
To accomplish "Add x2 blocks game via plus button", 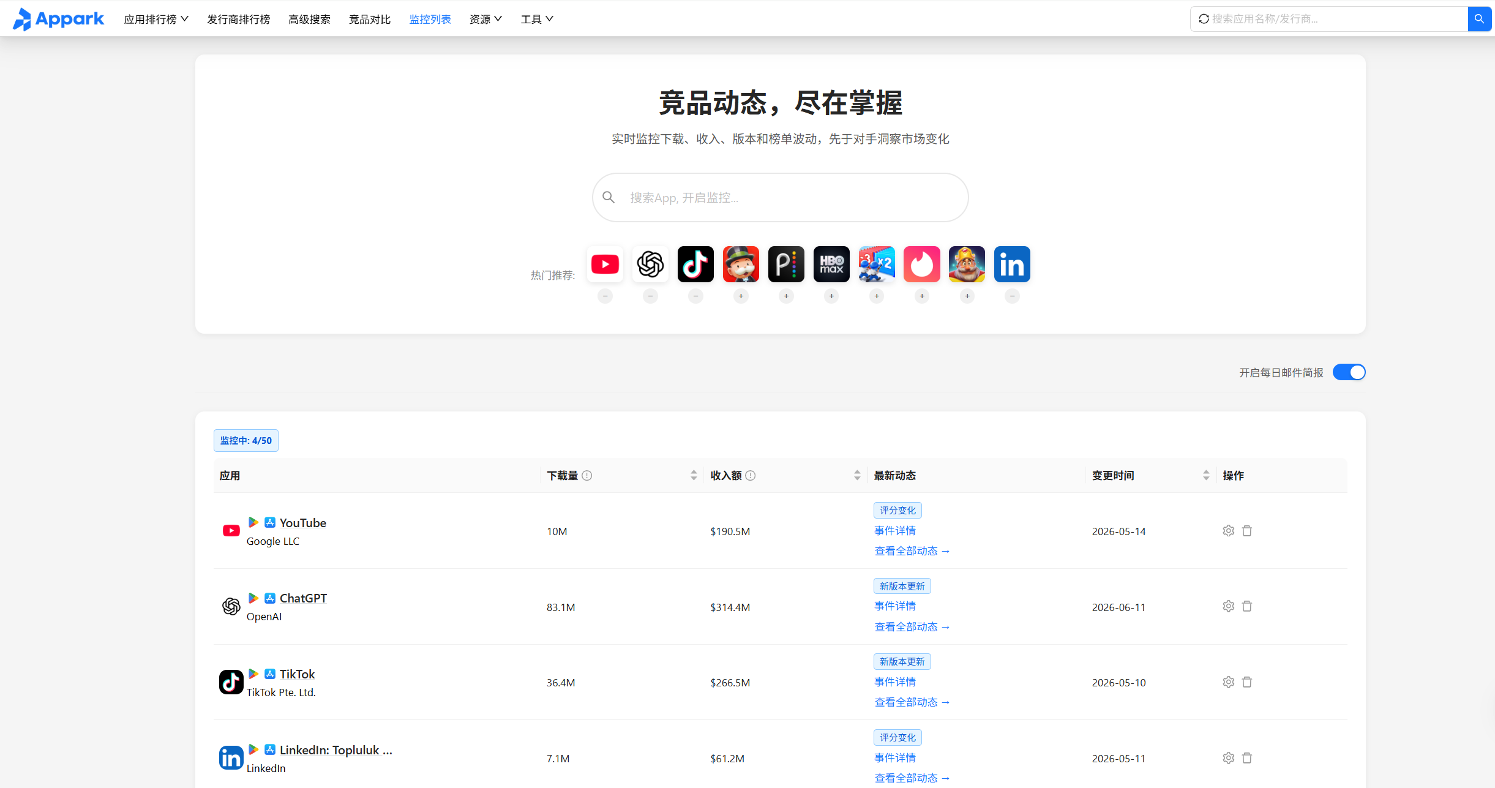I will click(x=877, y=296).
